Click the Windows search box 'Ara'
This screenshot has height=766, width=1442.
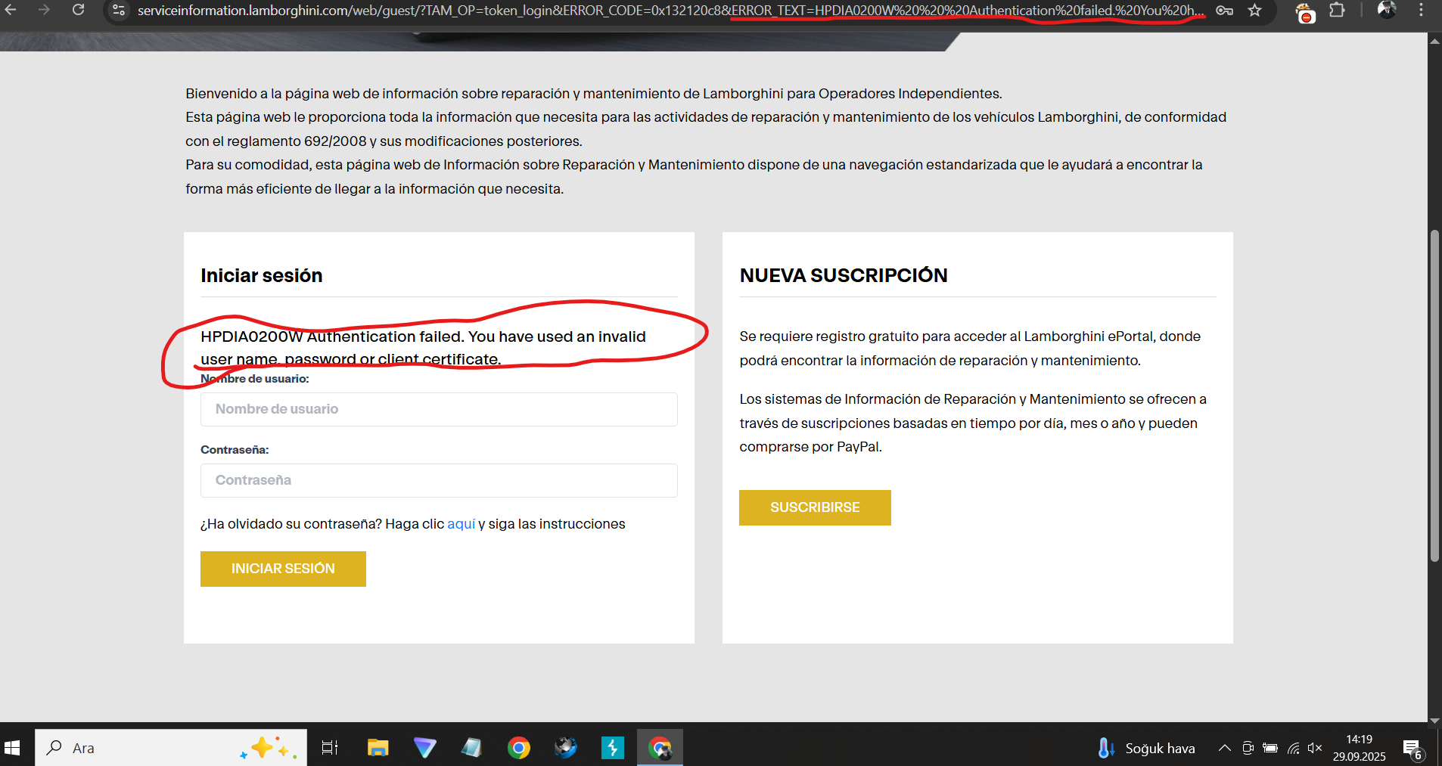[x=171, y=748]
